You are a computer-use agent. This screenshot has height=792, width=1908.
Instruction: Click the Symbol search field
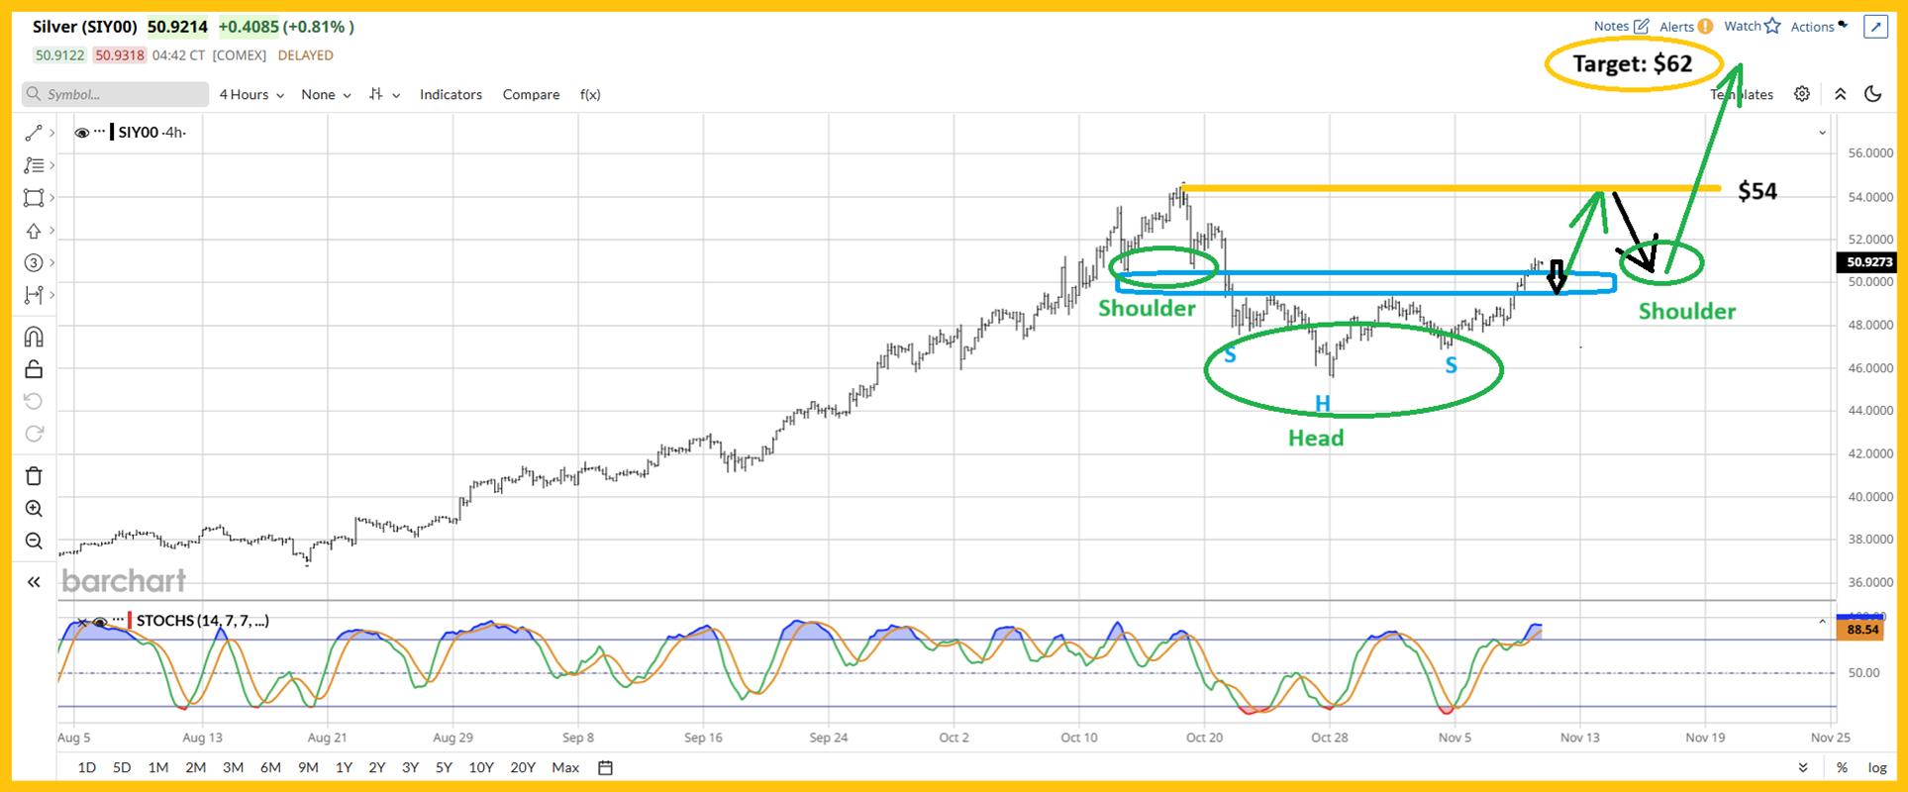pyautogui.click(x=116, y=95)
